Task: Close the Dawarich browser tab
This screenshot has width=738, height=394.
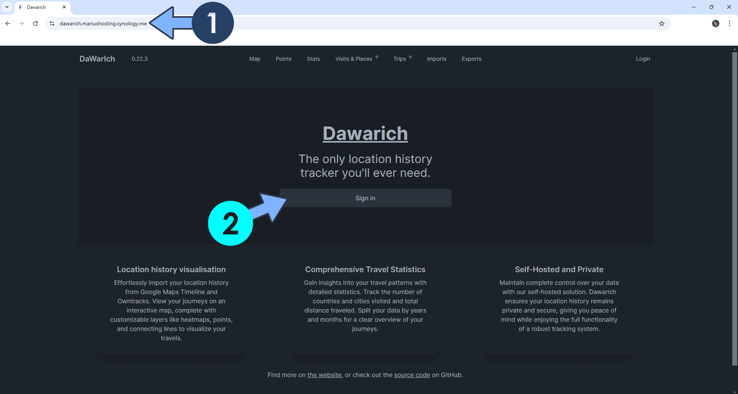Action: coord(64,7)
